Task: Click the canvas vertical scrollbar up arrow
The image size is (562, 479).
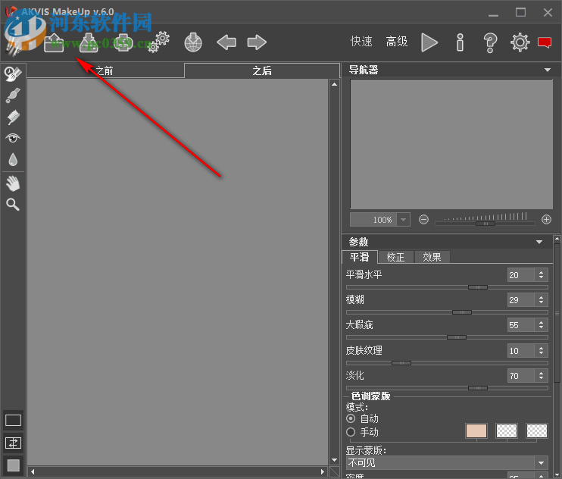Action: point(335,84)
